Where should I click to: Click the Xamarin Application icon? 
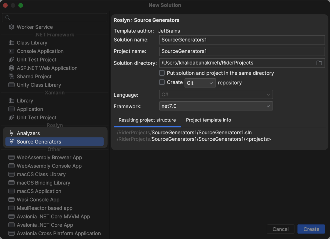[x=11, y=109]
